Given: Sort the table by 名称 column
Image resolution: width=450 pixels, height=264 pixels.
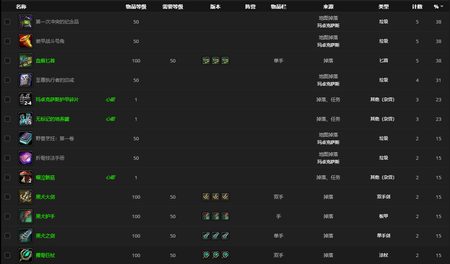Looking at the screenshot, I should point(21,7).
